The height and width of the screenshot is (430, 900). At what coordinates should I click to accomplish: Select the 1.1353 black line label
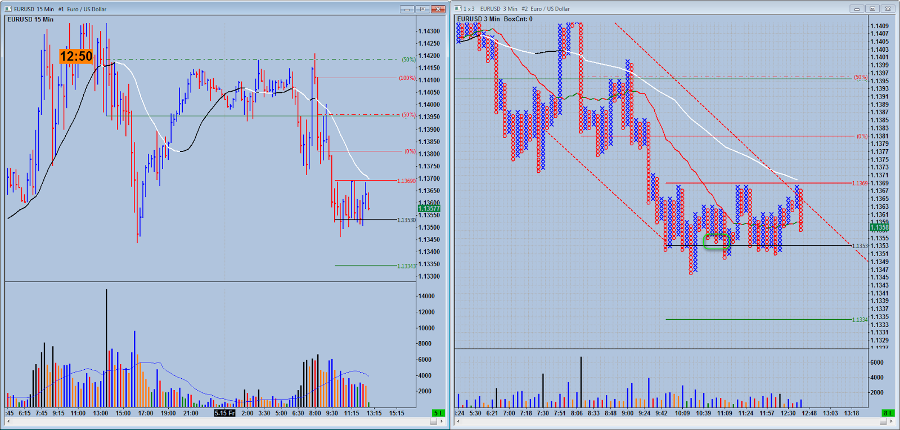pos(859,246)
